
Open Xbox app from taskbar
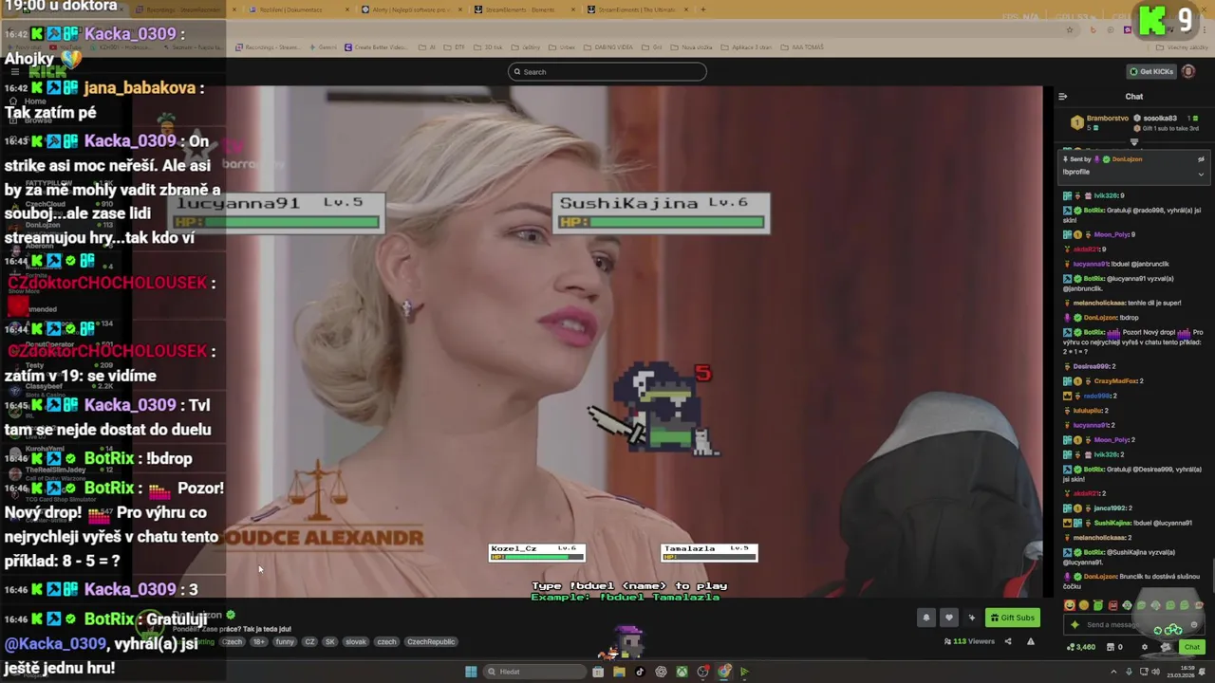[682, 672]
